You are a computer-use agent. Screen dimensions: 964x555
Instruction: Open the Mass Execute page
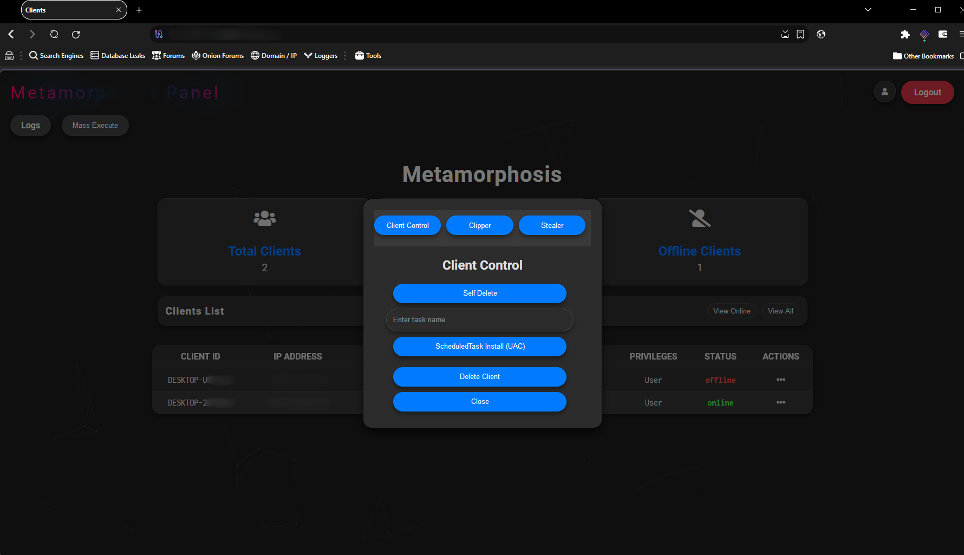pos(95,125)
